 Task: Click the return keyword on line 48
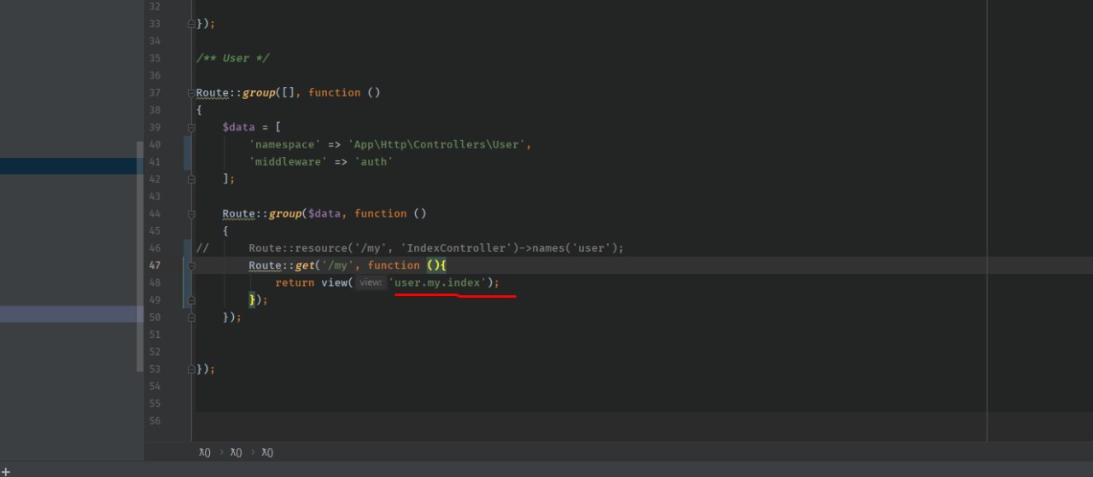(x=295, y=282)
